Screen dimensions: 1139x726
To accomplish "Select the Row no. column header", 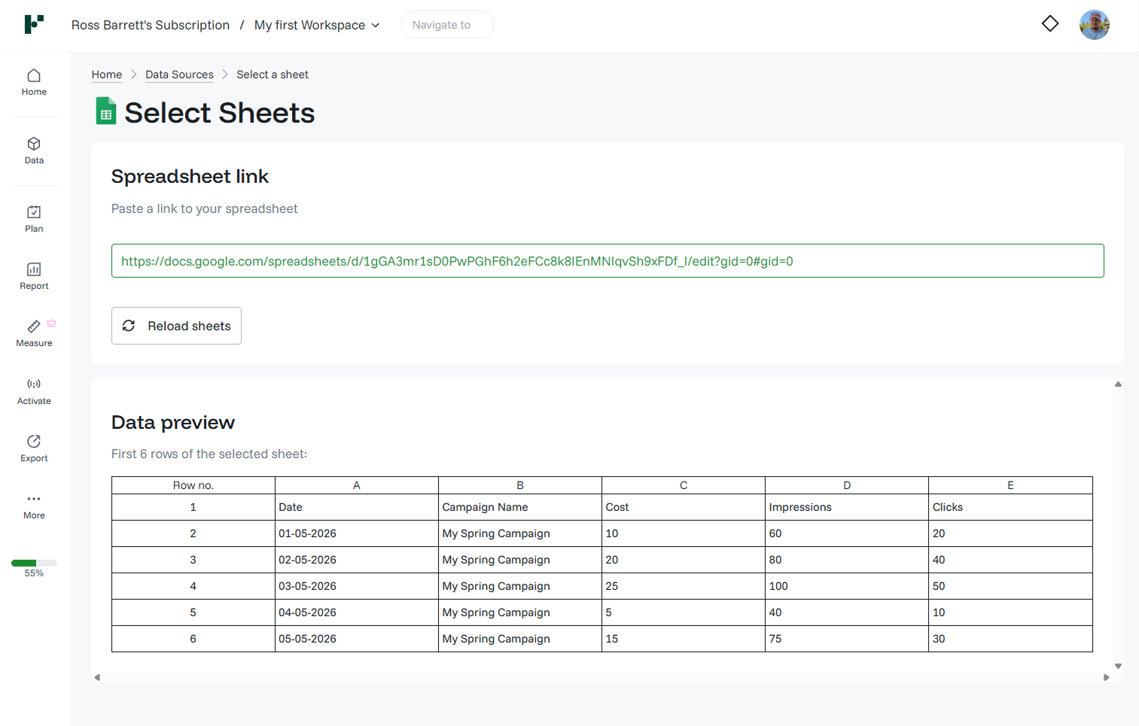I will pyautogui.click(x=193, y=485).
